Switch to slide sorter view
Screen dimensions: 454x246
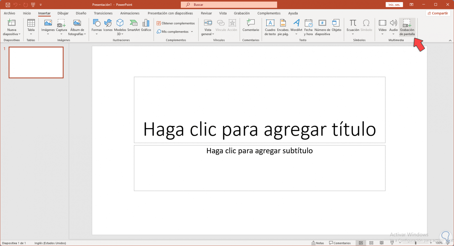coord(371,243)
